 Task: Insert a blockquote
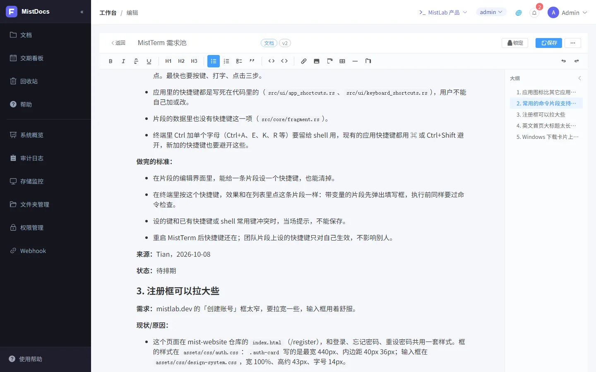pyautogui.click(x=252, y=61)
